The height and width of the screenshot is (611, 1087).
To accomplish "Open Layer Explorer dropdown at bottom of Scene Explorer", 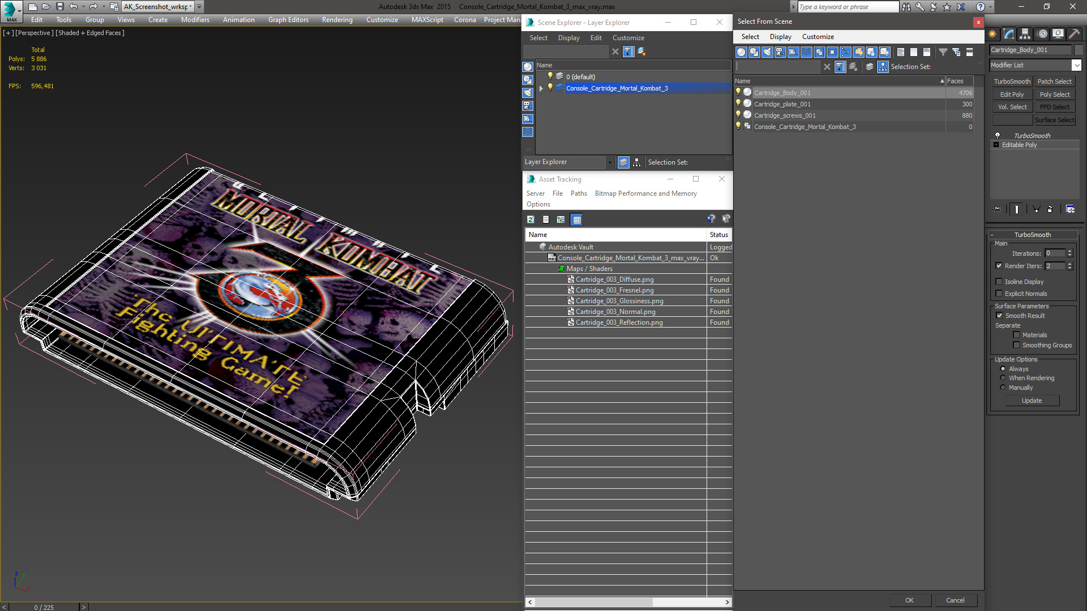I will pos(610,162).
